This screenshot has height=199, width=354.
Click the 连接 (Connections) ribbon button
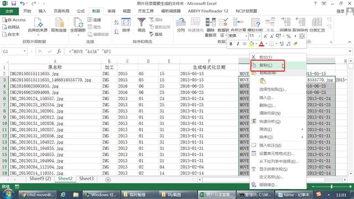pos(95,20)
